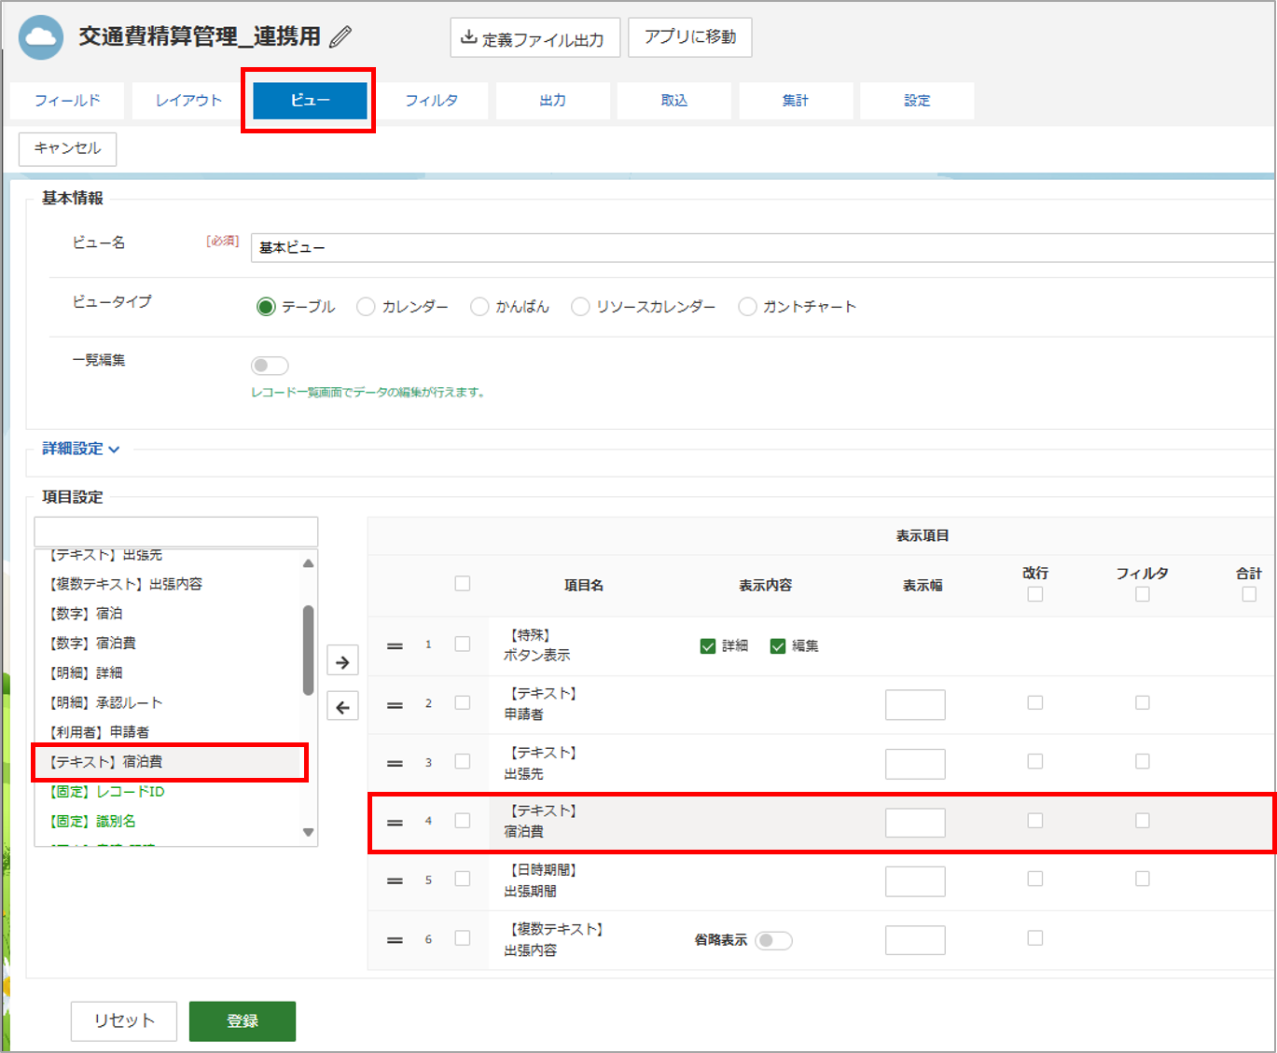Screen dimensions: 1277x1053
Task: Open the 取込 tab
Action: pos(674,101)
